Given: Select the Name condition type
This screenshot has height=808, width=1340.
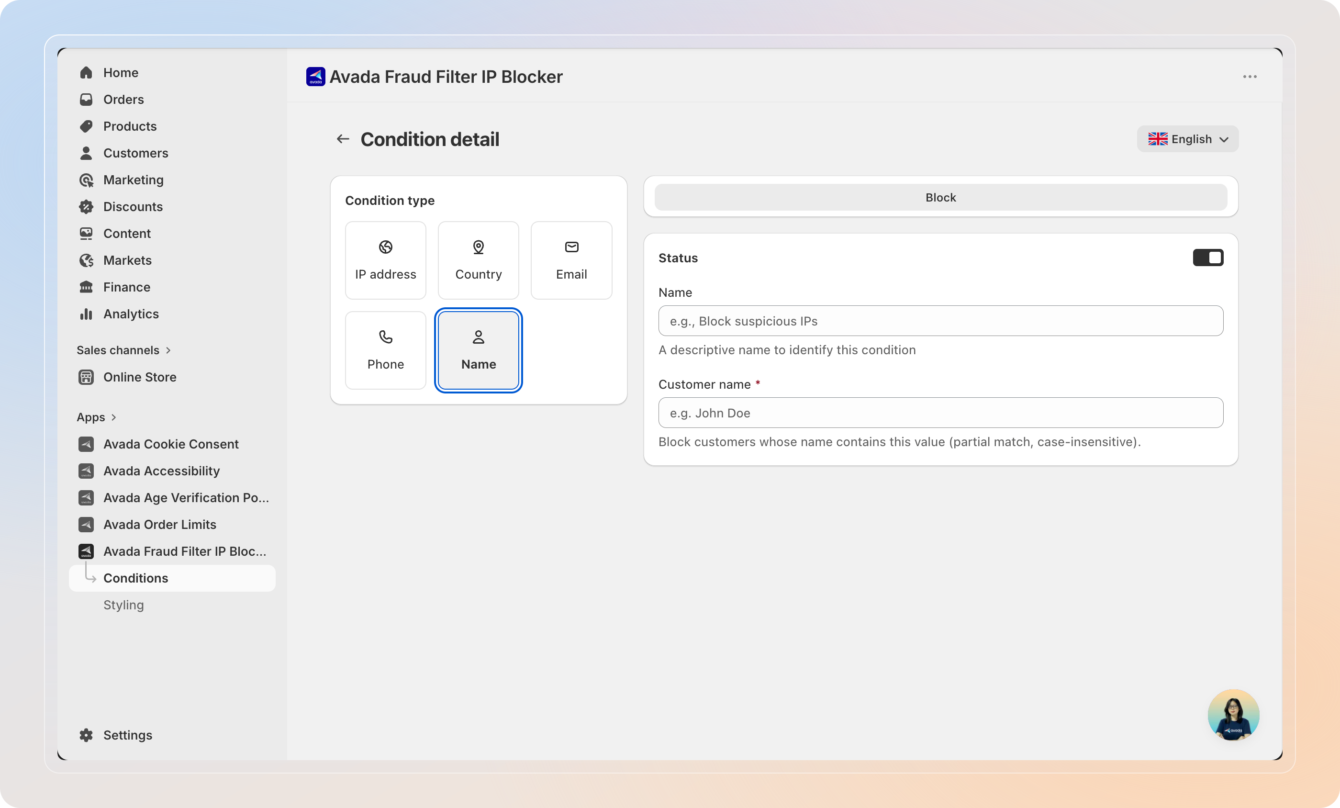Looking at the screenshot, I should (479, 350).
